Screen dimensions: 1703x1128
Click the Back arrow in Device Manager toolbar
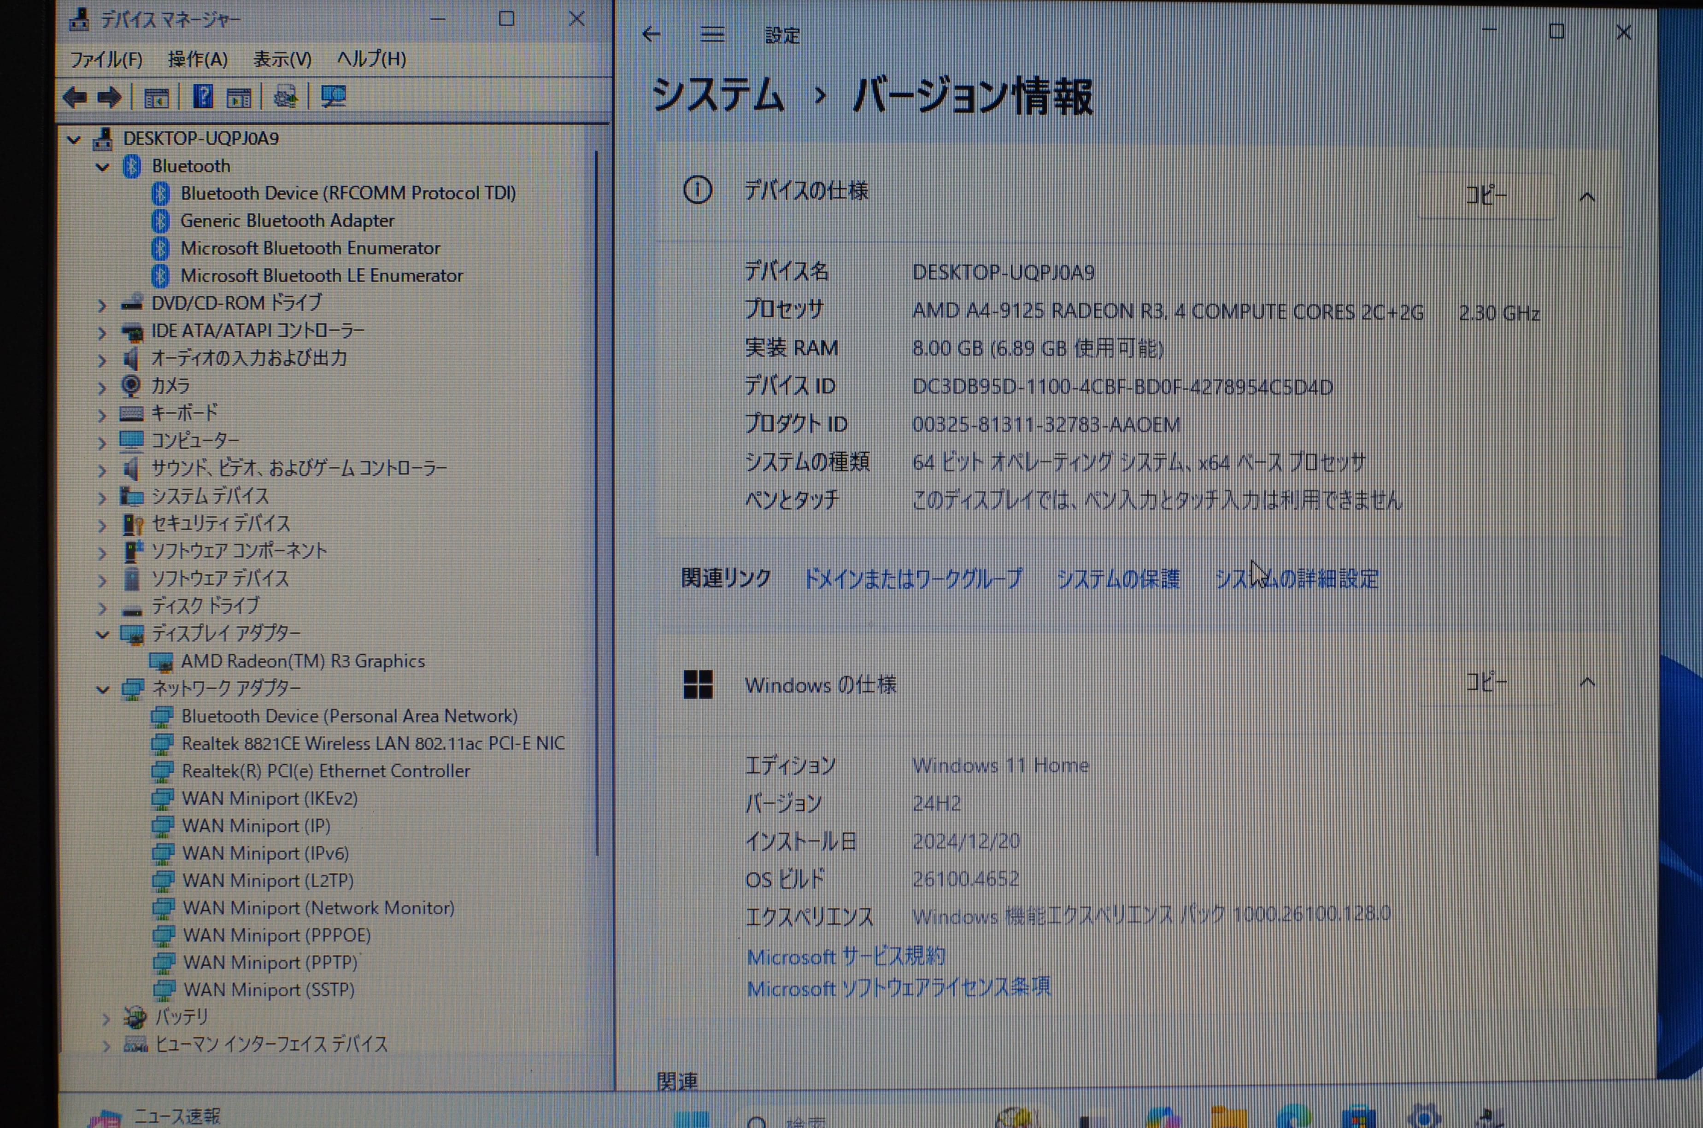75,97
